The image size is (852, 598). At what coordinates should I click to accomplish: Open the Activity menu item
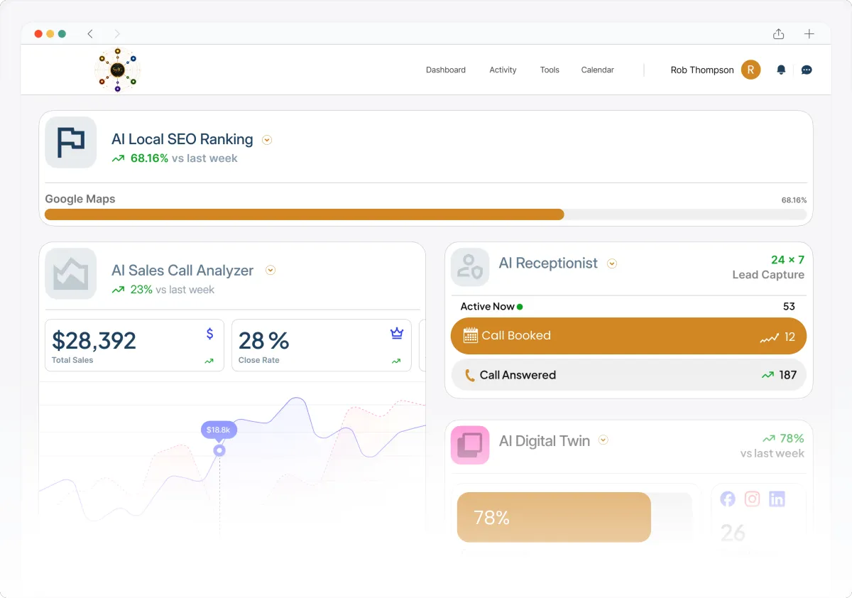click(503, 70)
